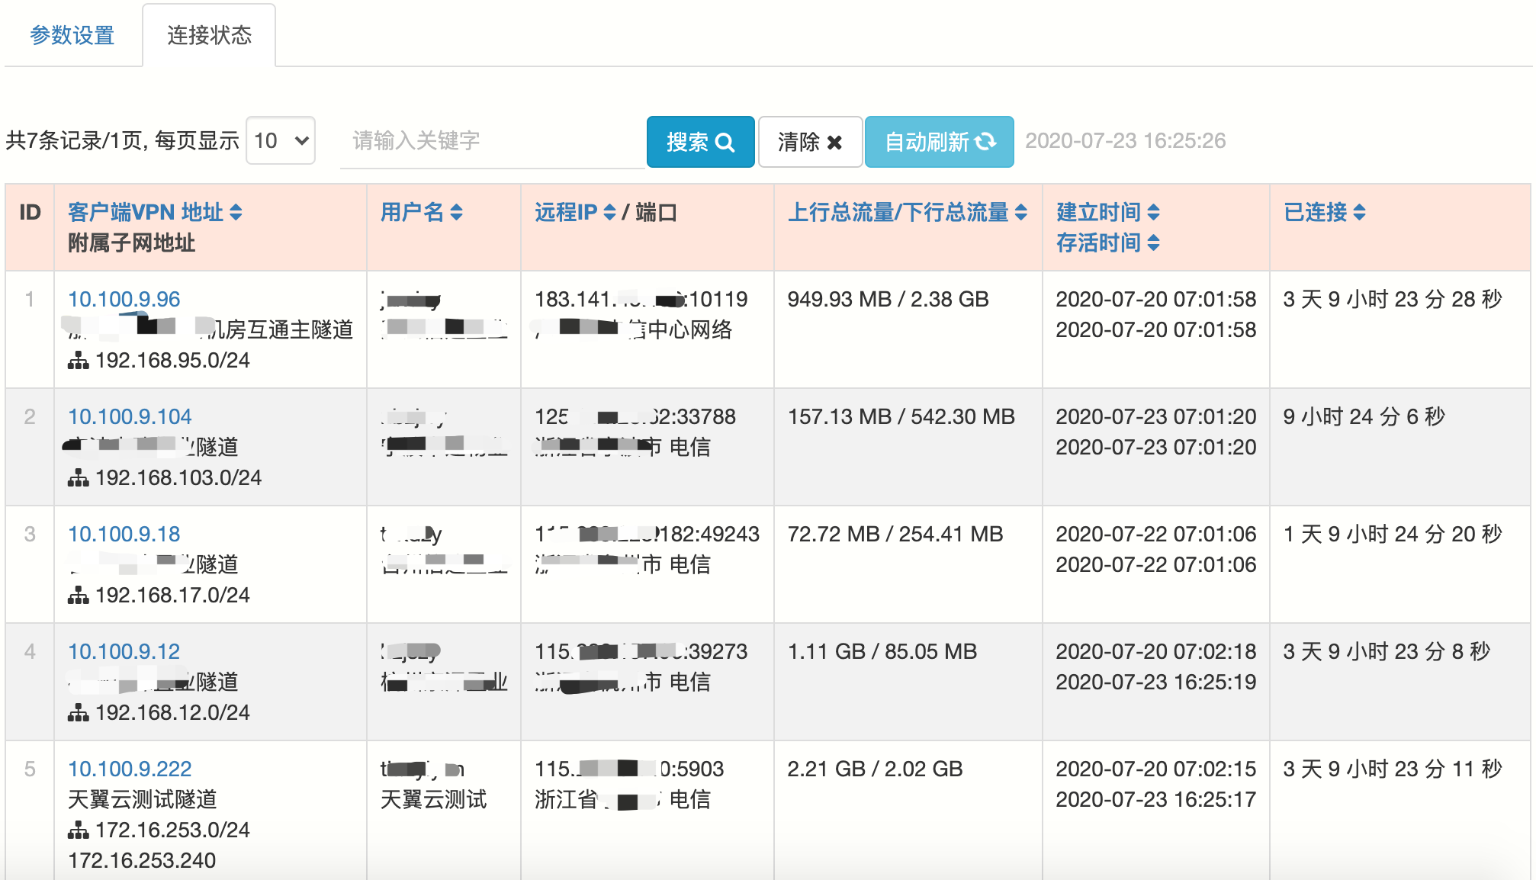Click subnet network icon next to 172.16.253.0/24
The height and width of the screenshot is (880, 1536).
tap(78, 830)
